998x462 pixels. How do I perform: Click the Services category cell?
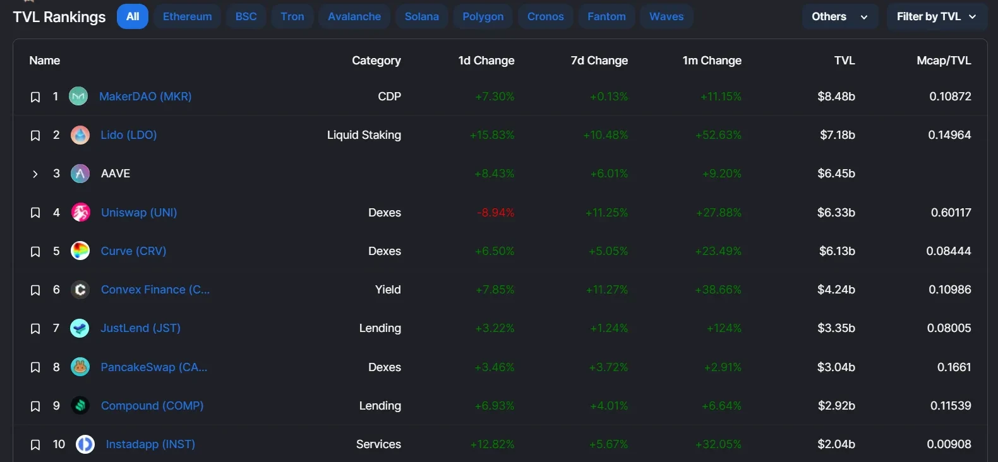point(378,444)
